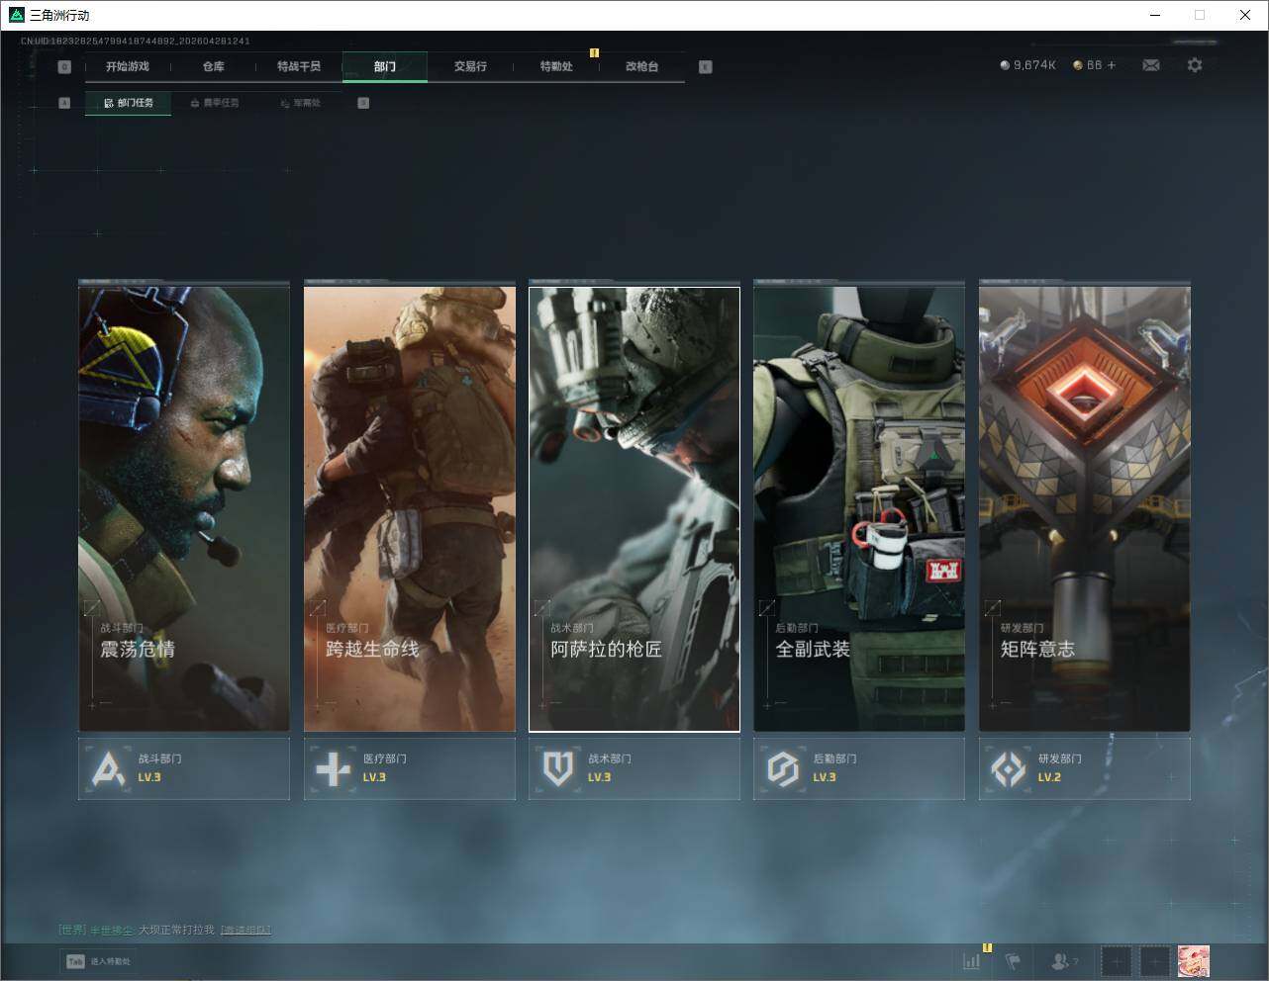
Task: Click the 战斗部门 combat department emblem icon
Action: [108, 768]
